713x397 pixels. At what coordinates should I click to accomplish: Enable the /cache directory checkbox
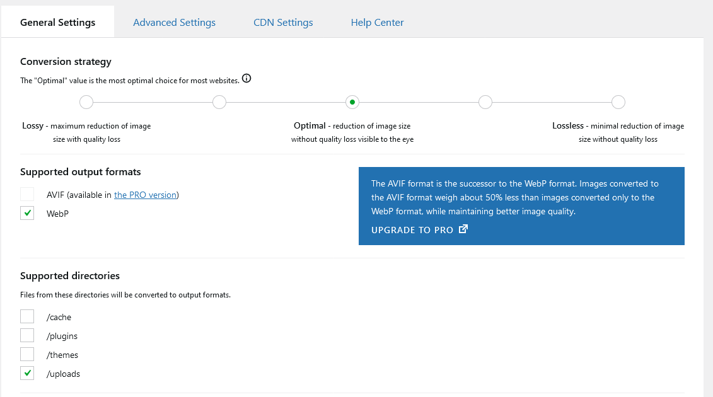[x=27, y=316]
